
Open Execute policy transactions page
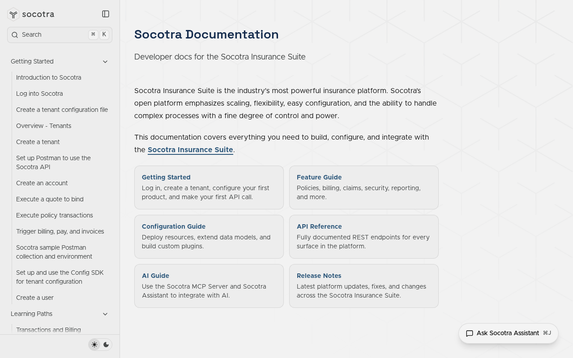[55, 215]
